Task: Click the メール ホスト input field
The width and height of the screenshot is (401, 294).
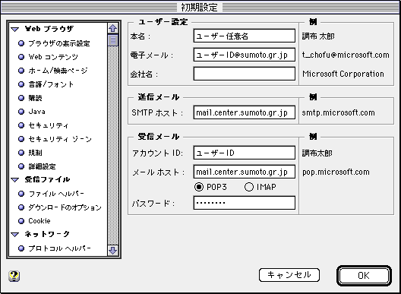Action: click(x=245, y=172)
